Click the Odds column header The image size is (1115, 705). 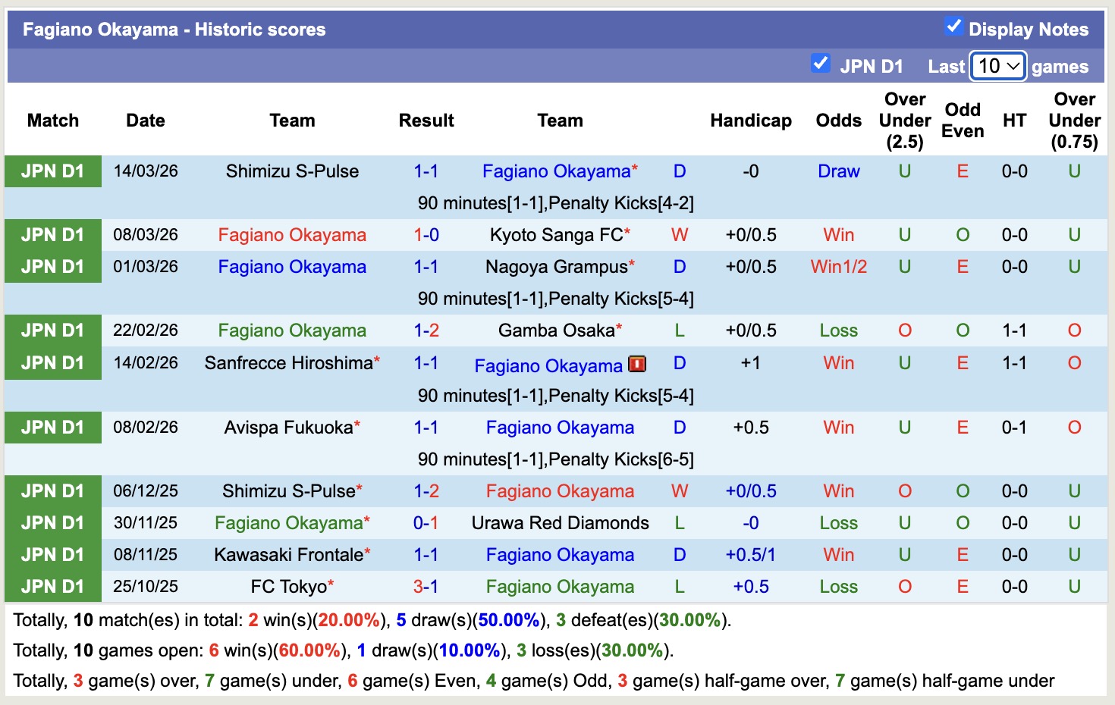(838, 120)
